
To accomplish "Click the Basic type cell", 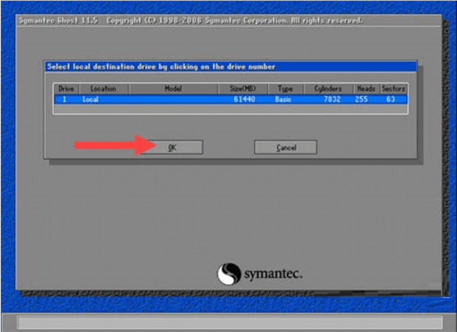I will (284, 99).
